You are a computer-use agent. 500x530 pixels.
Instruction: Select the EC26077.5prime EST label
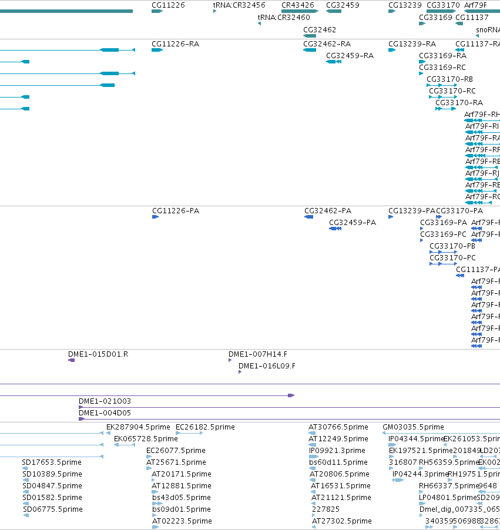click(176, 450)
